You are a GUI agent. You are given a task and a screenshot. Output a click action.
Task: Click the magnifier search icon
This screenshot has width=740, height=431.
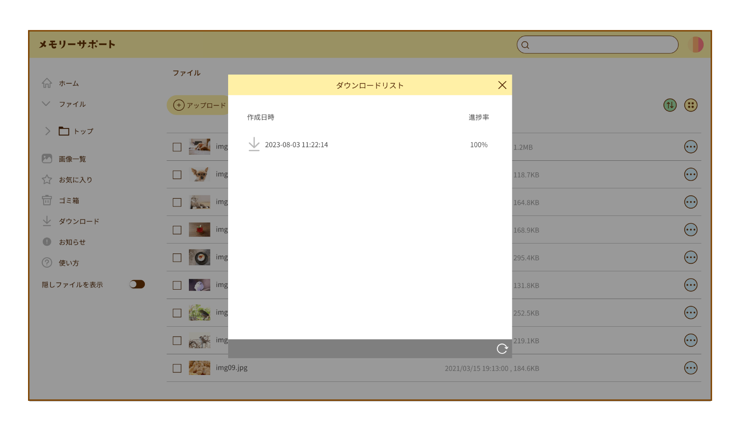pyautogui.click(x=525, y=45)
